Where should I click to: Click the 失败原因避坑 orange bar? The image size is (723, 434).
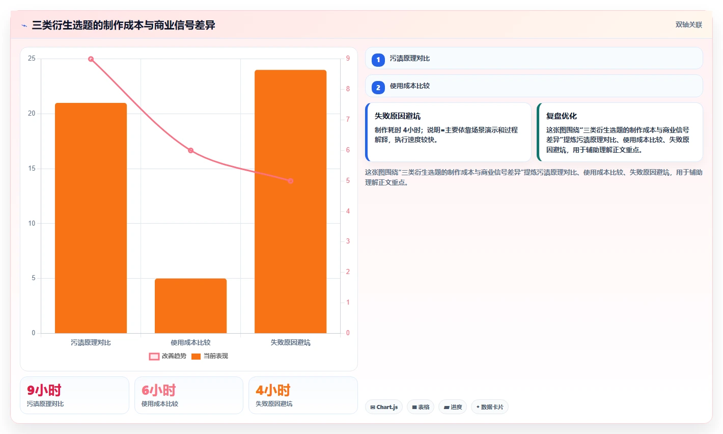click(x=290, y=202)
